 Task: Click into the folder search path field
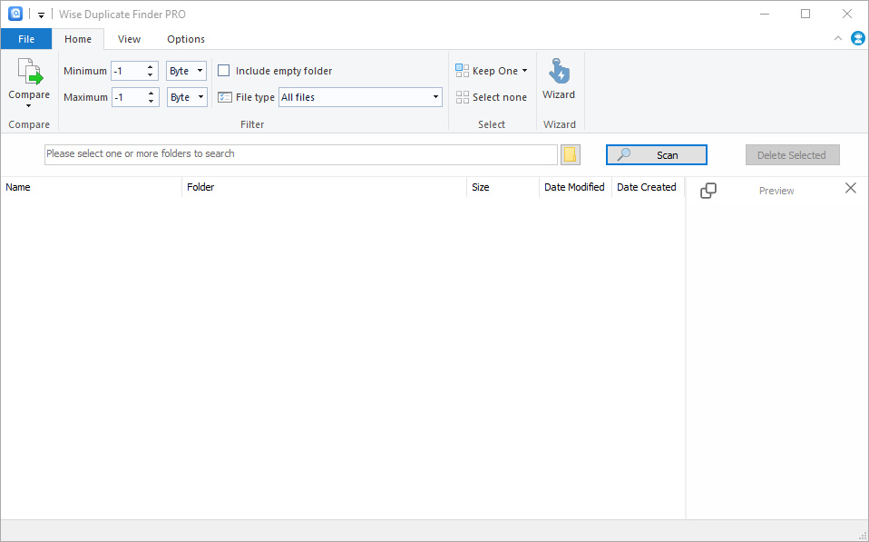pos(301,154)
